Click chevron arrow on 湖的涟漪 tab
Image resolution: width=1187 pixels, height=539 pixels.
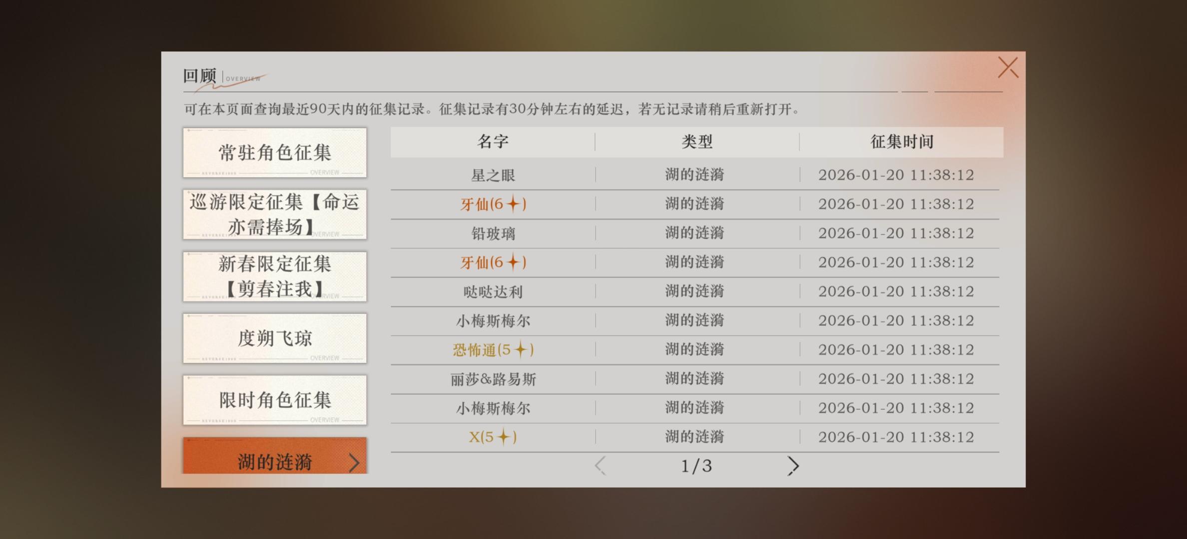[354, 463]
